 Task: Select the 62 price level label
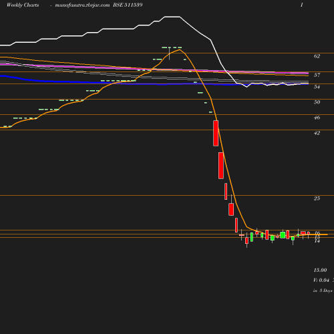(x=317, y=56)
